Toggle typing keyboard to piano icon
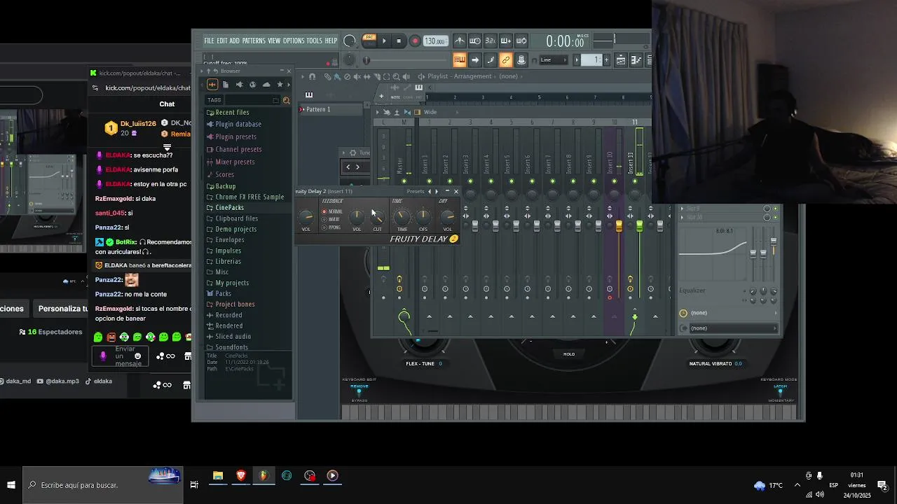This screenshot has height=504, width=897. point(460,60)
